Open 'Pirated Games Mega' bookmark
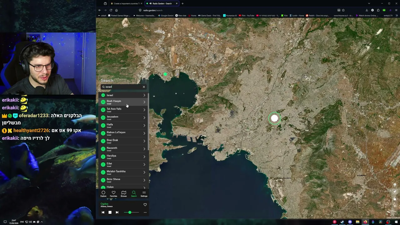This screenshot has width=400, height=225. (x=119, y=15)
